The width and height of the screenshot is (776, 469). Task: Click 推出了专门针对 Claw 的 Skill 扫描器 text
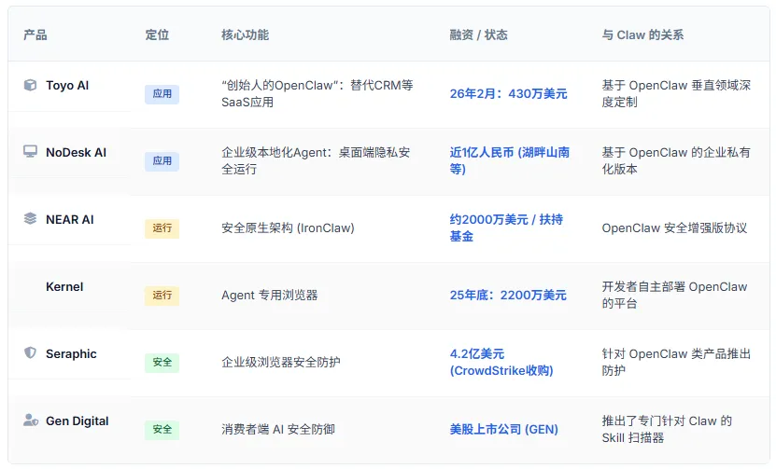click(x=667, y=430)
